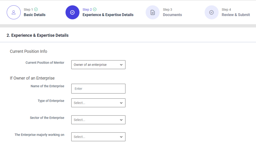Click the '2. Experience & Expertise Details' heading
The image size is (256, 144).
pos(37,35)
